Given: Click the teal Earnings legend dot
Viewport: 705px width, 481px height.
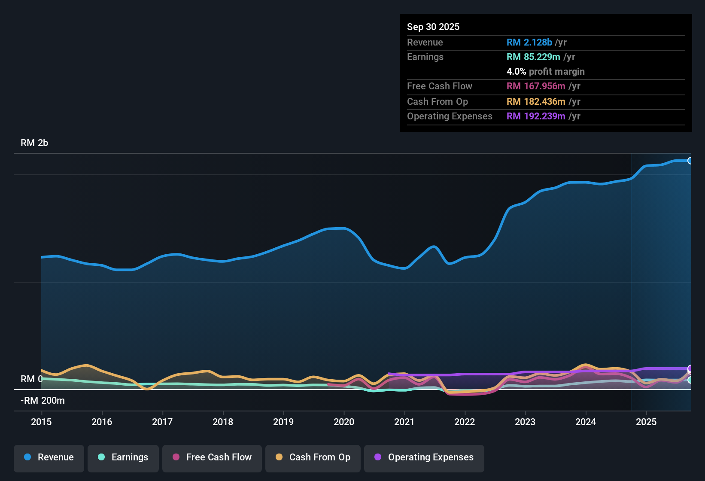Looking at the screenshot, I should pos(101,457).
